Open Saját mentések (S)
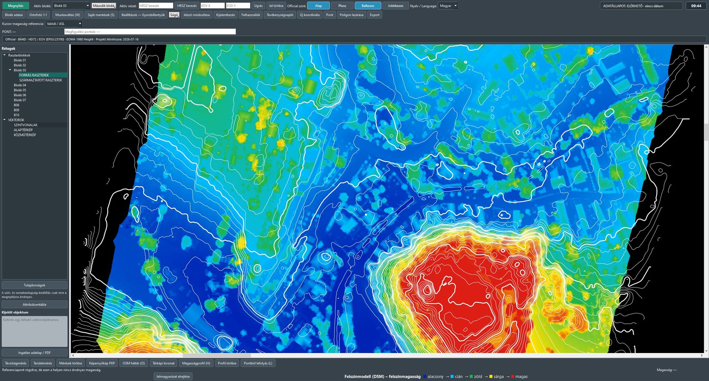 [101, 15]
